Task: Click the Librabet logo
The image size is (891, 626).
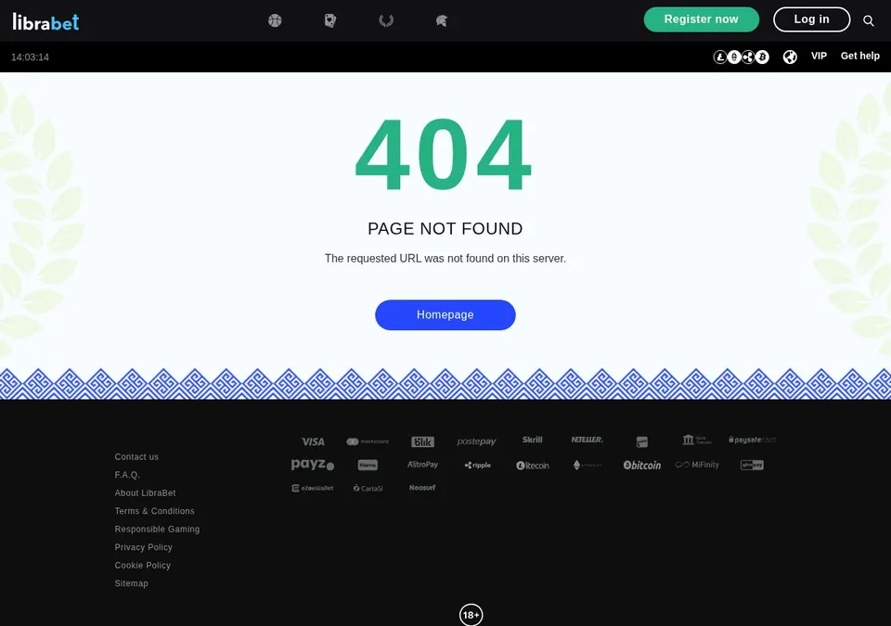Action: [46, 21]
